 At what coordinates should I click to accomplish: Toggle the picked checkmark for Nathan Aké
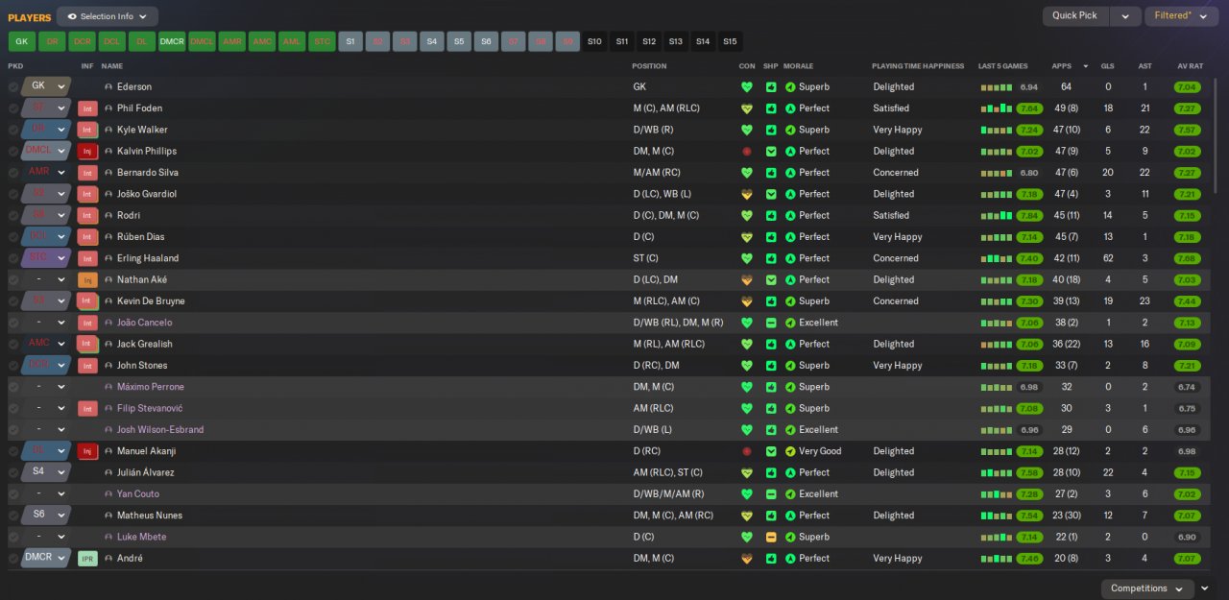click(x=13, y=280)
